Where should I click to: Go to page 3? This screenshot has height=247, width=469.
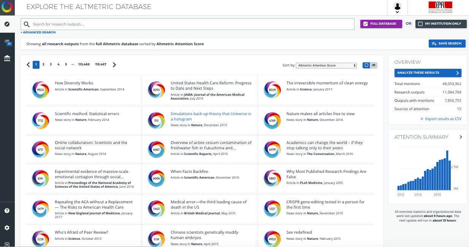pos(51,65)
